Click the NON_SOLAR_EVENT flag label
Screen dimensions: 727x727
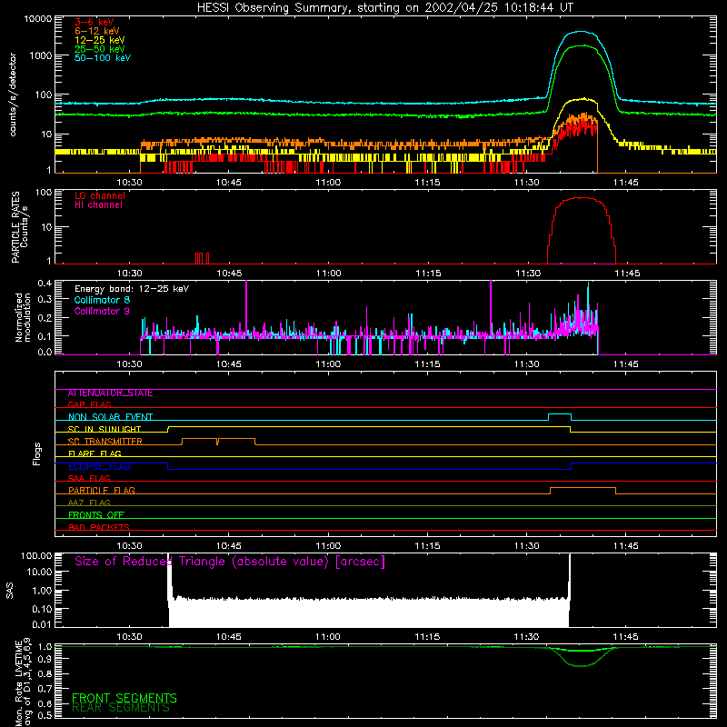(x=110, y=417)
